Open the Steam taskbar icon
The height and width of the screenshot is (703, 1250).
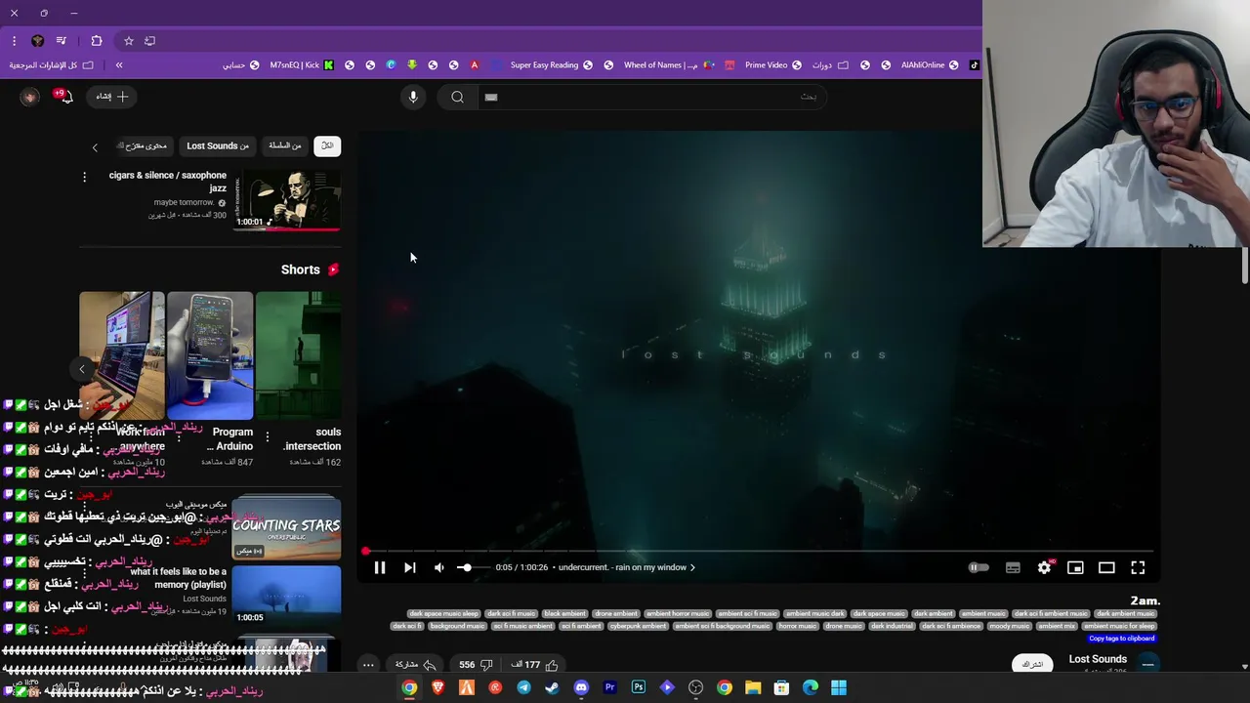552,687
